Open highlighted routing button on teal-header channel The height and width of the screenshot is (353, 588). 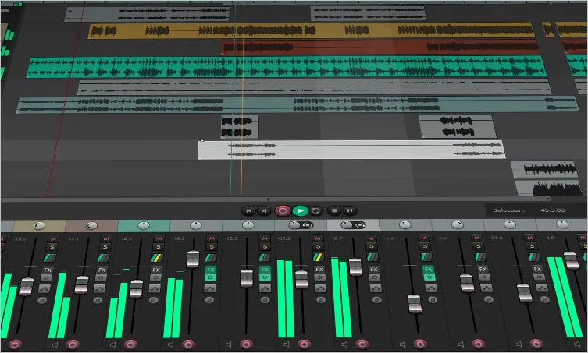[157, 258]
